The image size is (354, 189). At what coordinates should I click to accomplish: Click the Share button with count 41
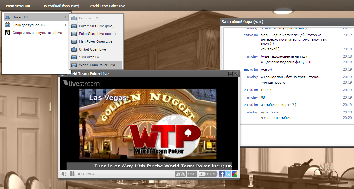[x=208, y=174]
